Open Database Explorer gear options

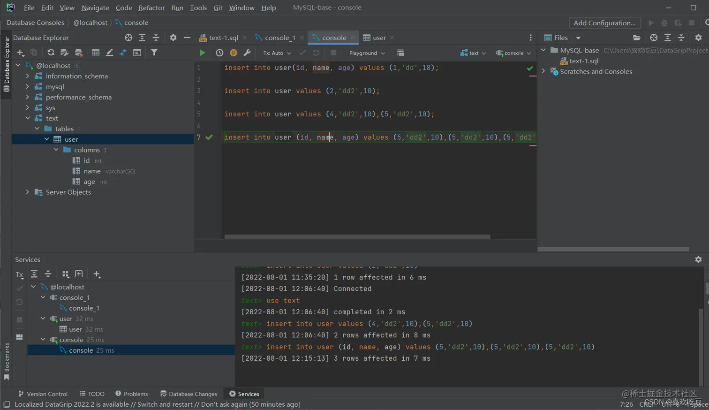tap(173, 38)
